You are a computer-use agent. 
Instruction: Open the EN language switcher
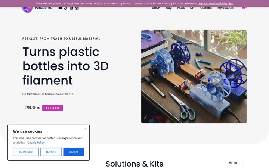233,163
